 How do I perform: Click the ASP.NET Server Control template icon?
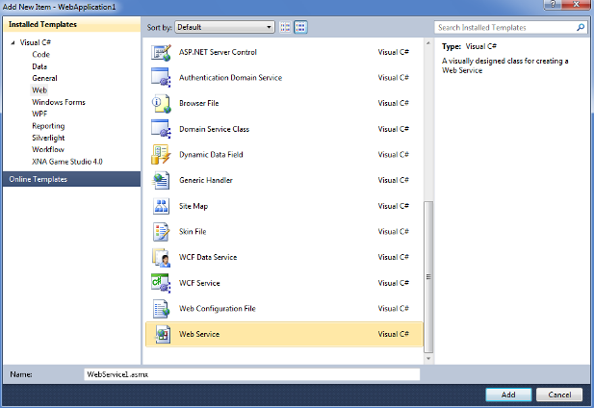click(162, 52)
